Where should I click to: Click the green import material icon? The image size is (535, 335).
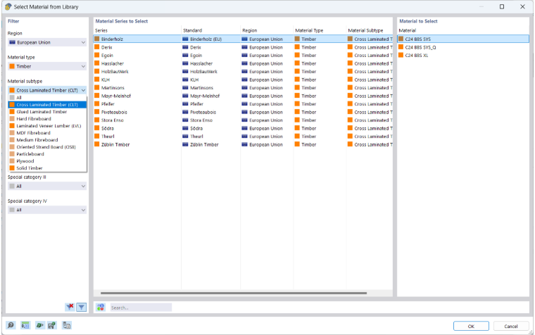[x=40, y=325]
